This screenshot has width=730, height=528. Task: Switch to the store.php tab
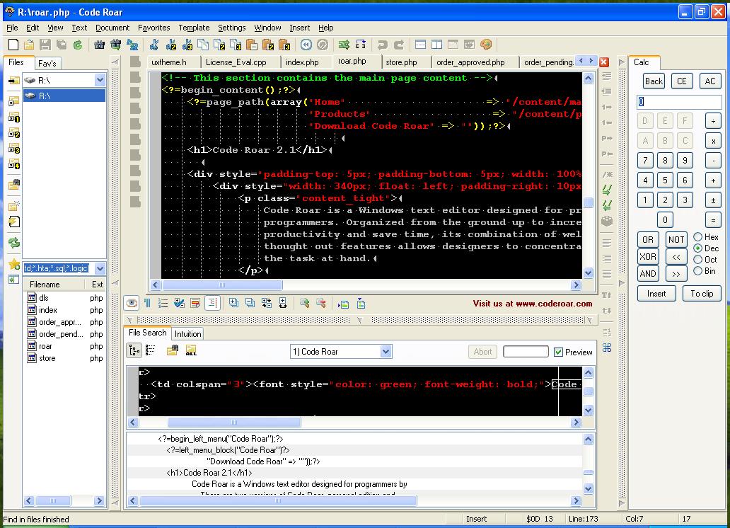click(401, 62)
